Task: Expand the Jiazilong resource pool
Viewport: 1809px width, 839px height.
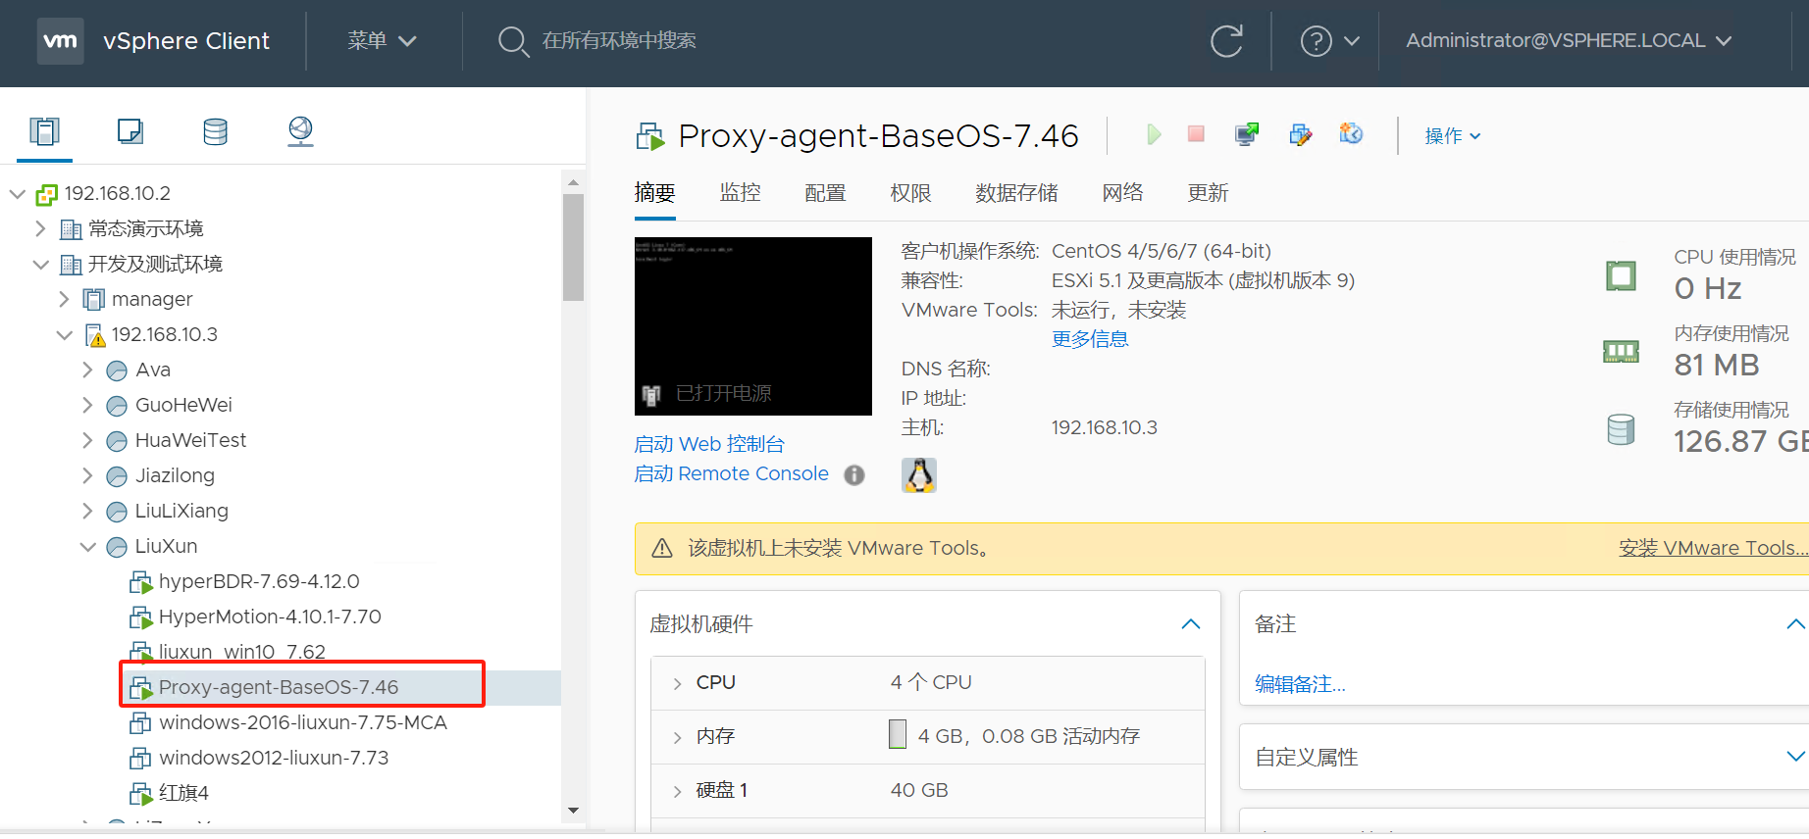Action: point(87,475)
